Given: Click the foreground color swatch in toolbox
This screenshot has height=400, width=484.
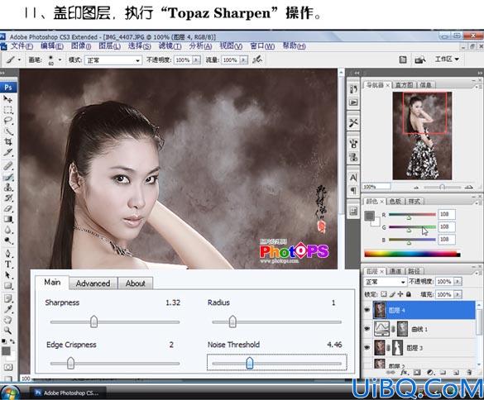Looking at the screenshot, I should click(x=6, y=351).
